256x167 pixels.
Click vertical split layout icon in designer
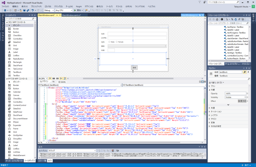coord(200,82)
